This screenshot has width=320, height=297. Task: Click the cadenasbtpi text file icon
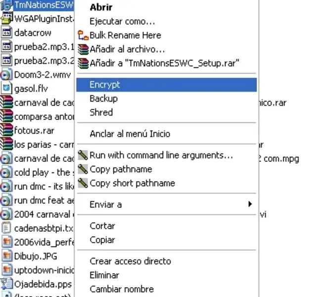click(6, 228)
